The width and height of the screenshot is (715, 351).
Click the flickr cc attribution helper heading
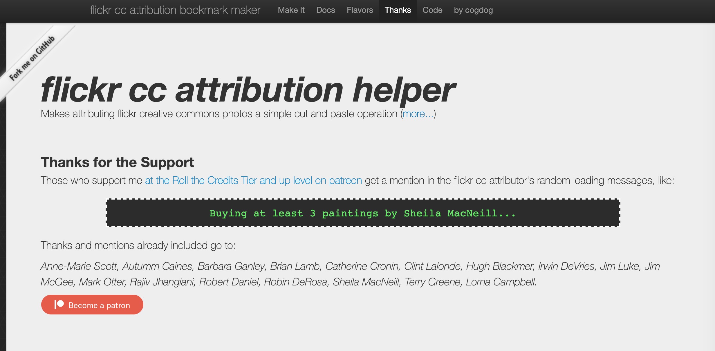coord(248,90)
